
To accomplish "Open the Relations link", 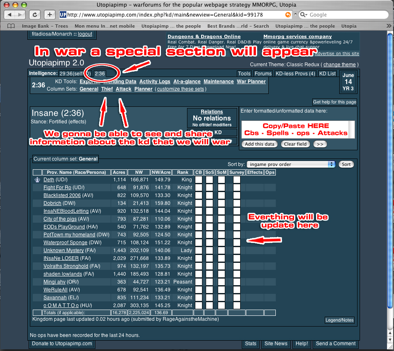I will tap(212, 112).
